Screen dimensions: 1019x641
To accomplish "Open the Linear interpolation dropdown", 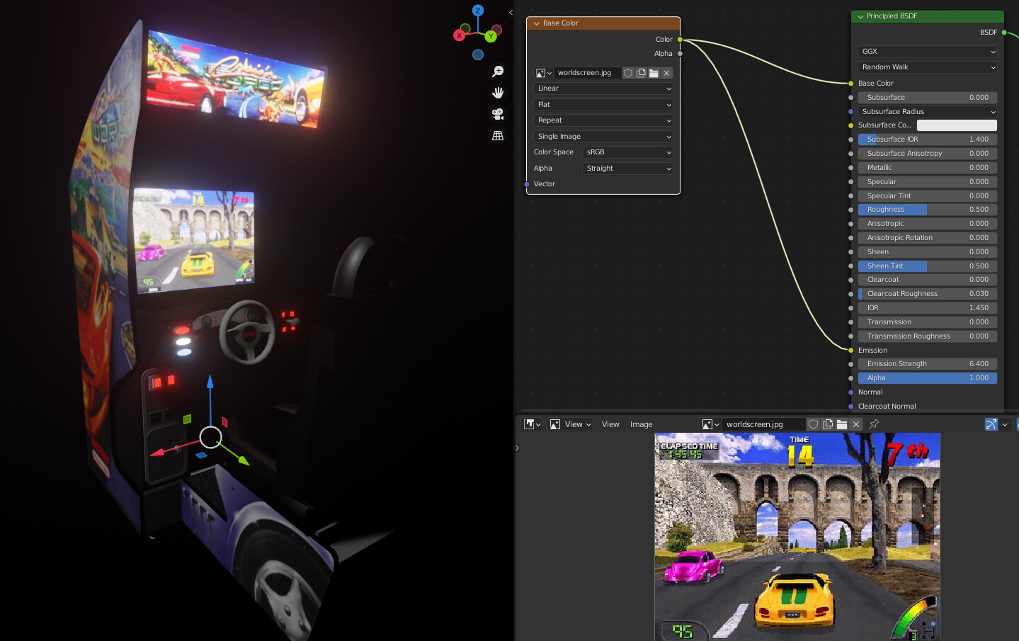I will coord(603,88).
